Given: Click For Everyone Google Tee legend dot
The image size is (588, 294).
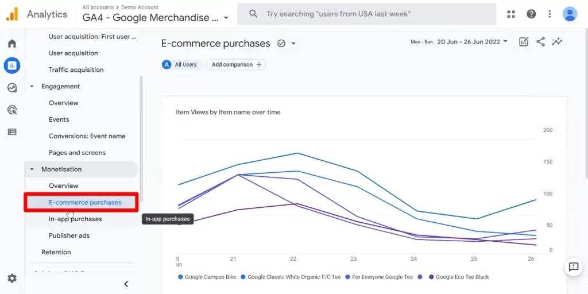Looking at the screenshot, I should pos(347,277).
